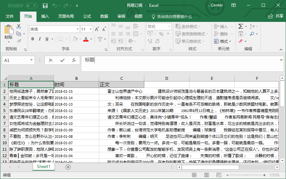Click the Sheet1 tab

[x=44, y=167]
